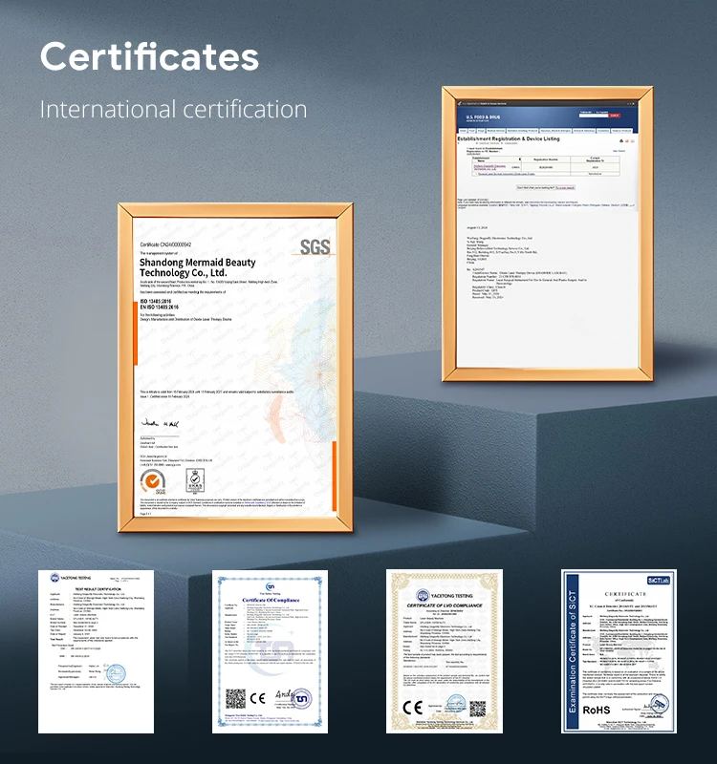Screen dimensions: 717x764
Task: Open the Certificate of LVD Compliance thumbnail
Action: click(445, 651)
